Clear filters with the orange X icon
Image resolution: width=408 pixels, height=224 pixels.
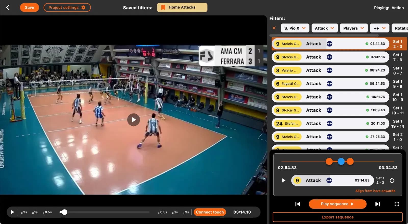tap(274, 28)
